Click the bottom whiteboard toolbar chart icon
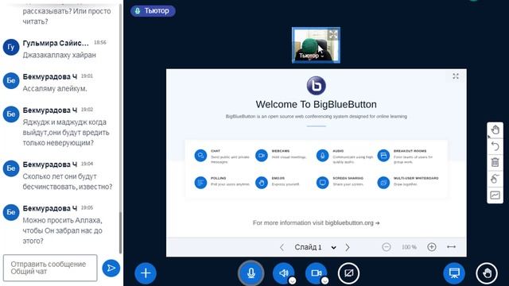The image size is (509, 286). 495,195
